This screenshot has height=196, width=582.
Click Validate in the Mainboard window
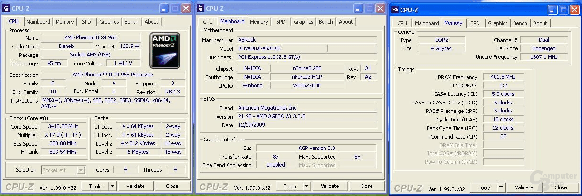pos(330,186)
